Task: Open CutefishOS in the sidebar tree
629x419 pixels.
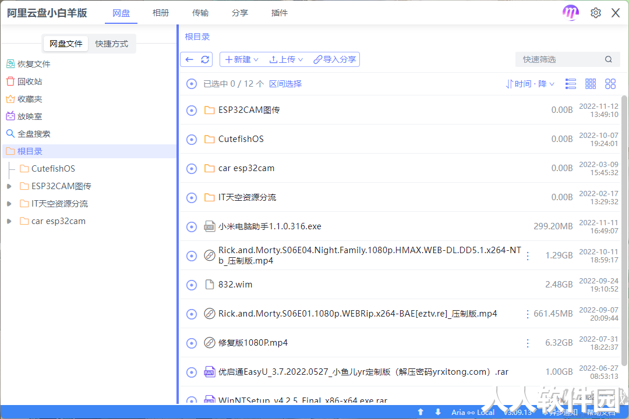Action: (53, 169)
